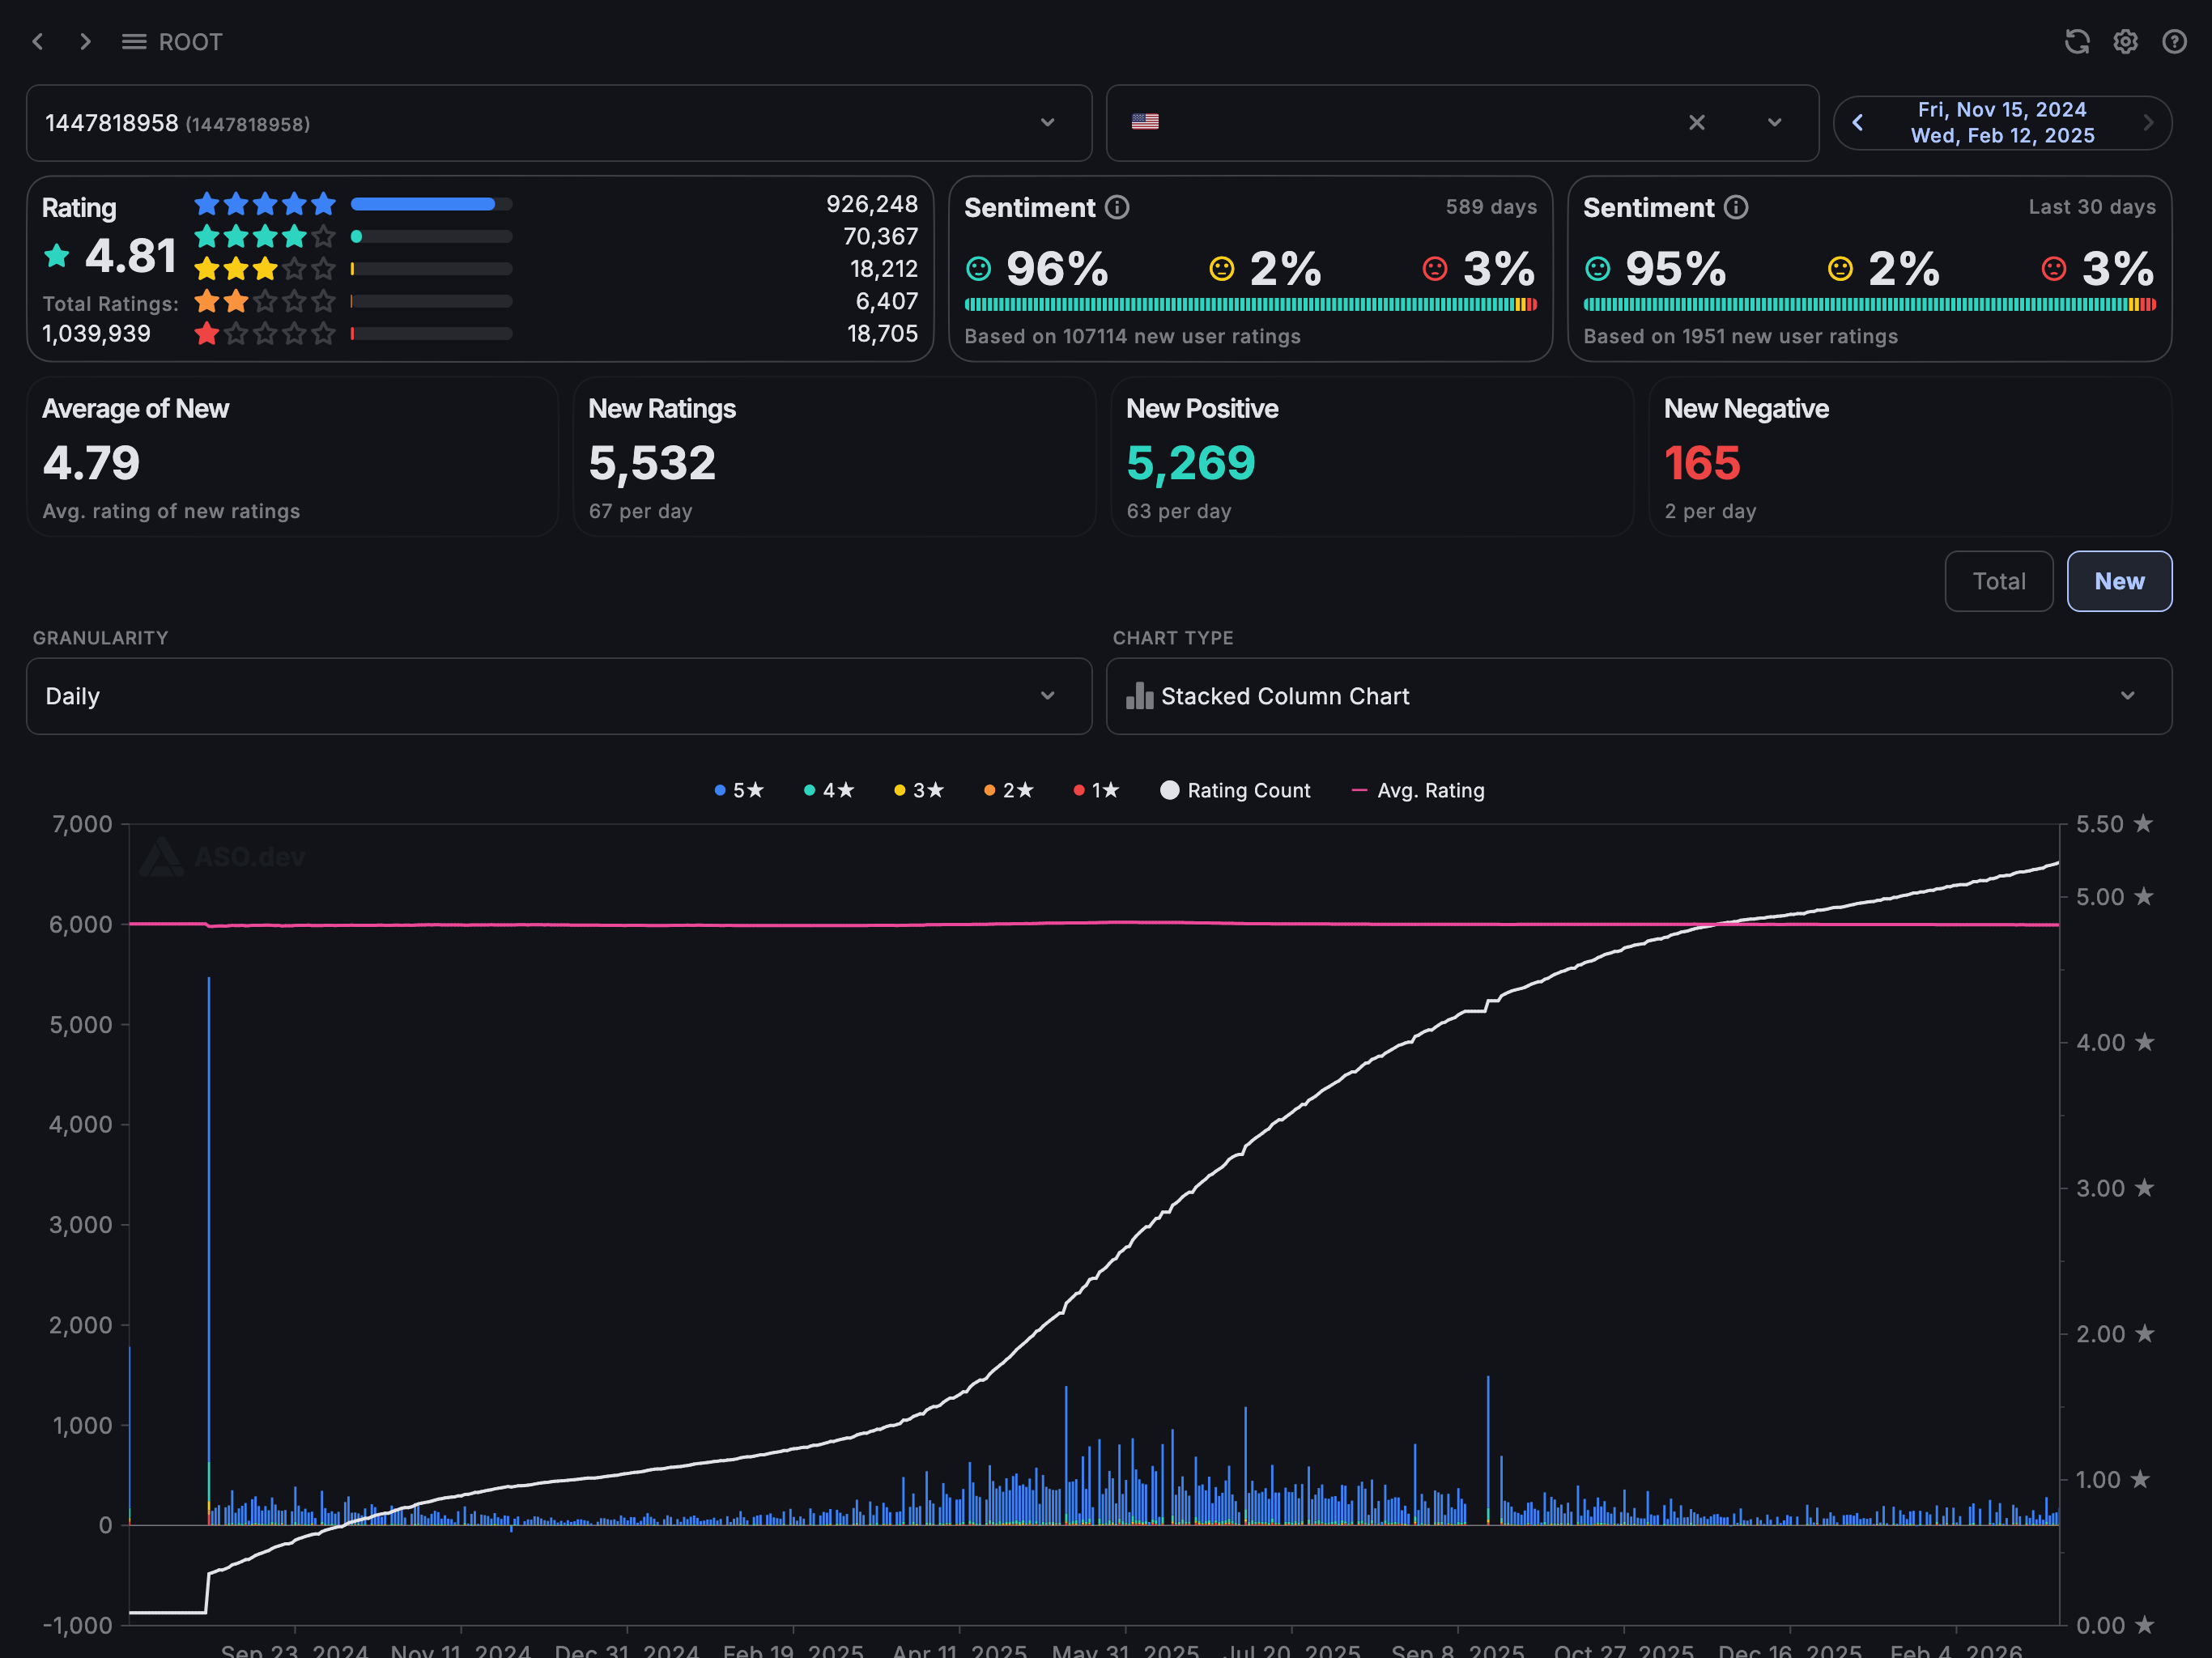The height and width of the screenshot is (1658, 2212).
Task: Click the 18,212 three-star count
Action: coord(884,269)
